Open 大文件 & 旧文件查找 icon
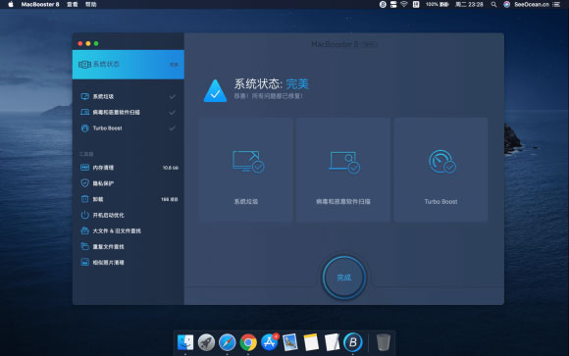 coord(85,230)
